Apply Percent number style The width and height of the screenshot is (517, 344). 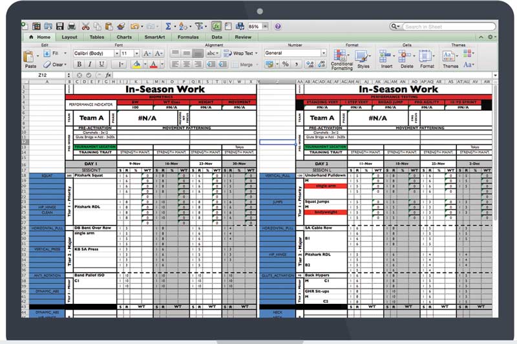click(286, 64)
